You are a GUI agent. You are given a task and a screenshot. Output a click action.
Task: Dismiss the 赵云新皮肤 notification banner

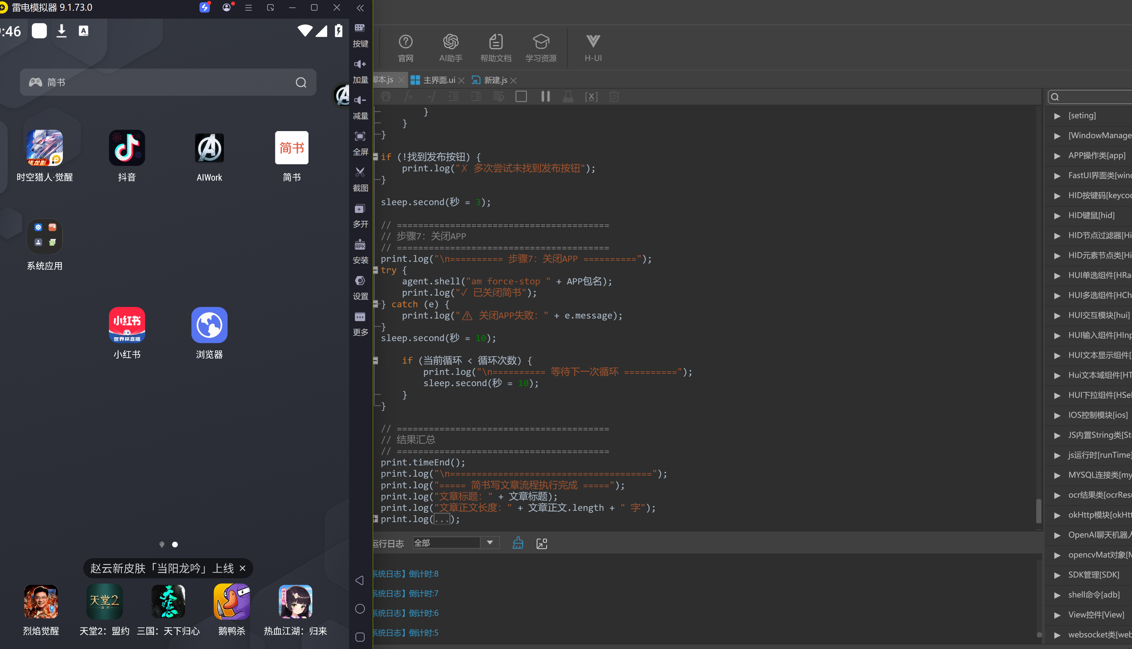(243, 568)
